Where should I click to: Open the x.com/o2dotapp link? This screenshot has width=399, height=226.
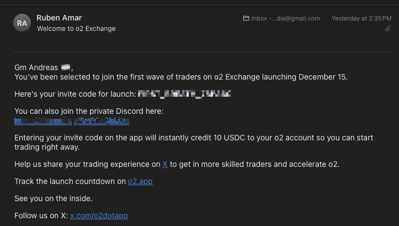pos(99,216)
